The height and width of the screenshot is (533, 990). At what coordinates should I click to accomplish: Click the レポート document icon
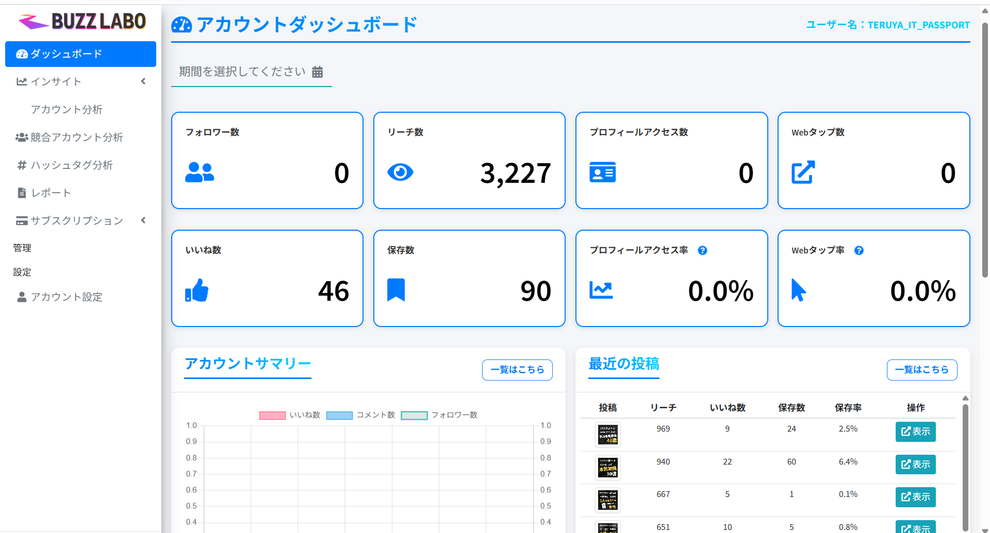point(21,193)
